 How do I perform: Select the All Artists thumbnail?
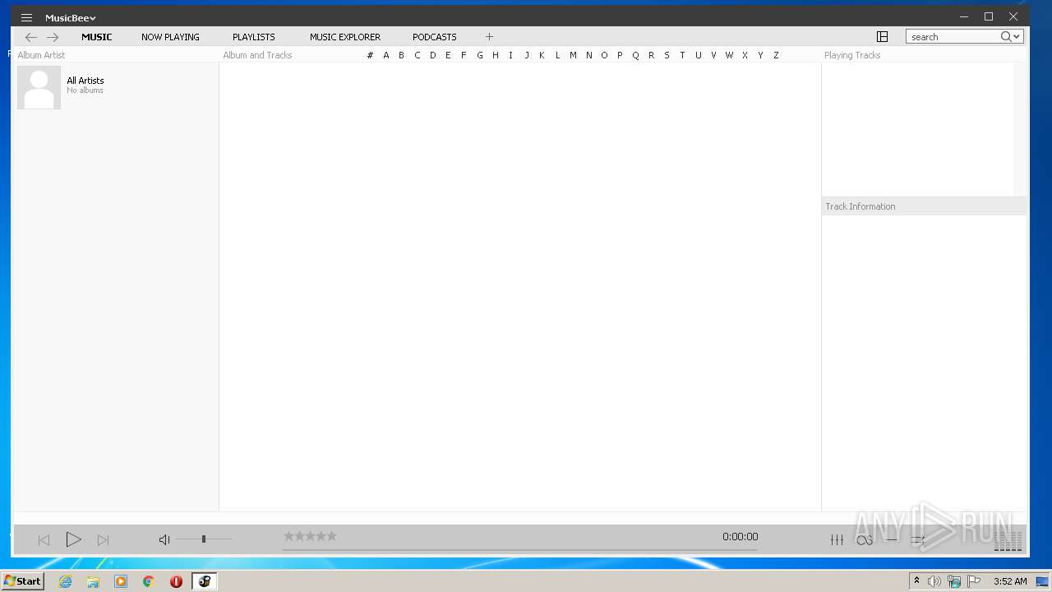pyautogui.click(x=39, y=87)
